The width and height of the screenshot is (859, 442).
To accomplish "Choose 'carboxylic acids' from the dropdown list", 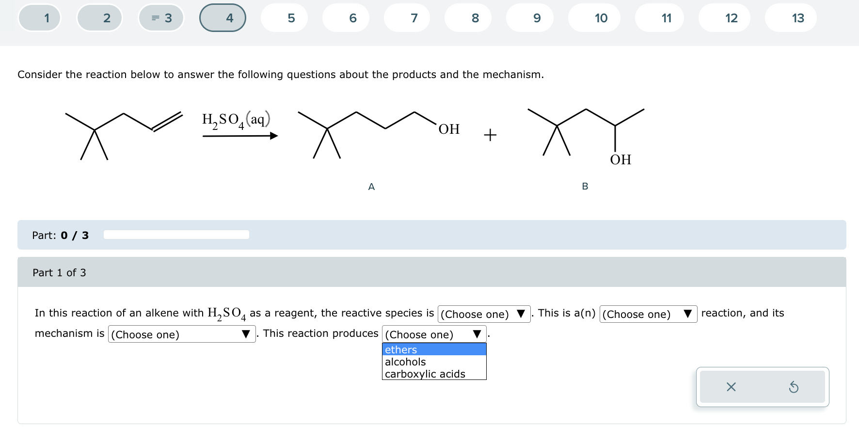I will coord(434,374).
